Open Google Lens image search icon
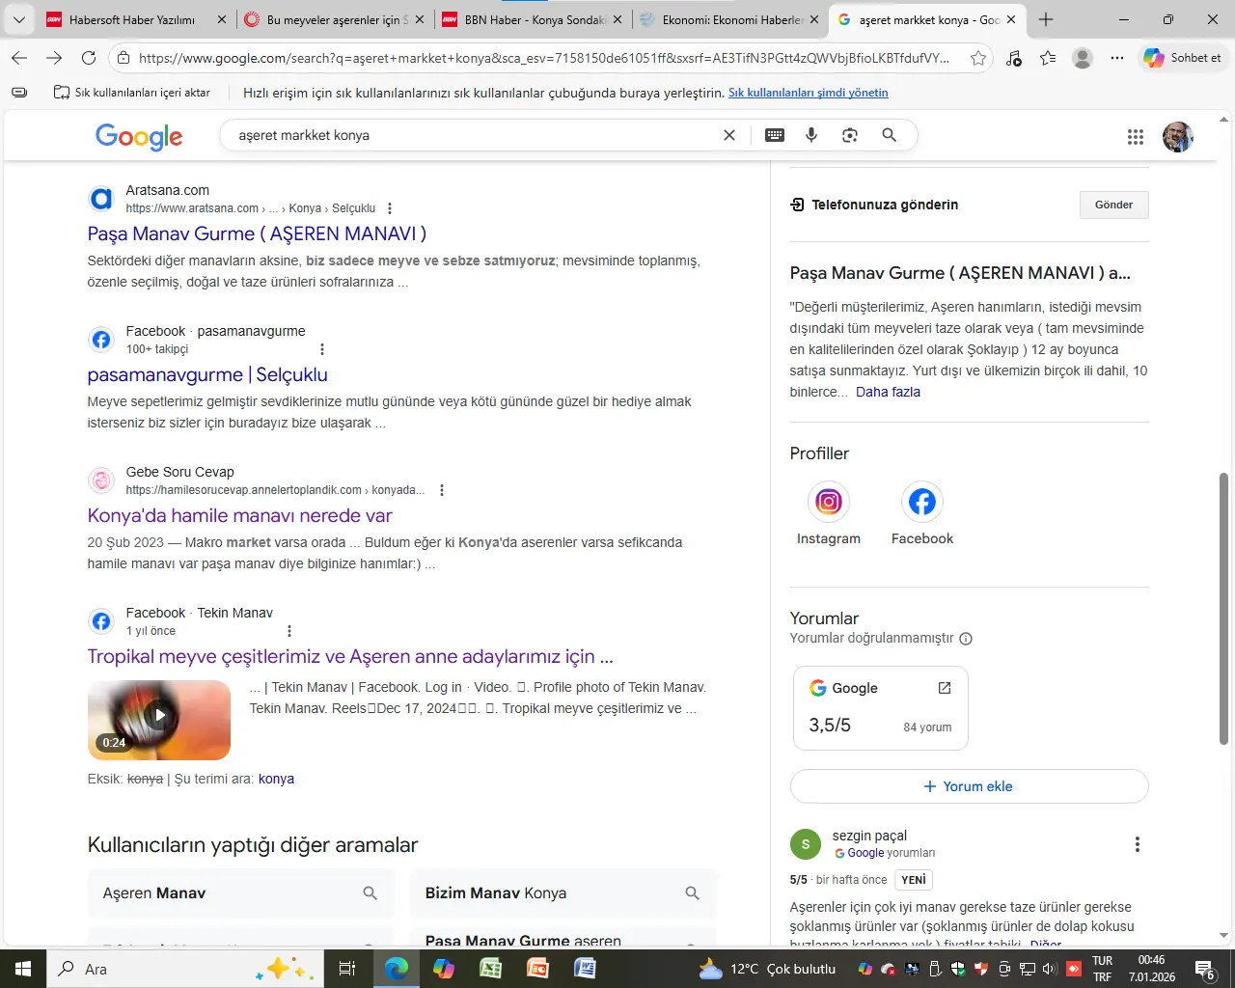This screenshot has width=1235, height=988. (850, 135)
